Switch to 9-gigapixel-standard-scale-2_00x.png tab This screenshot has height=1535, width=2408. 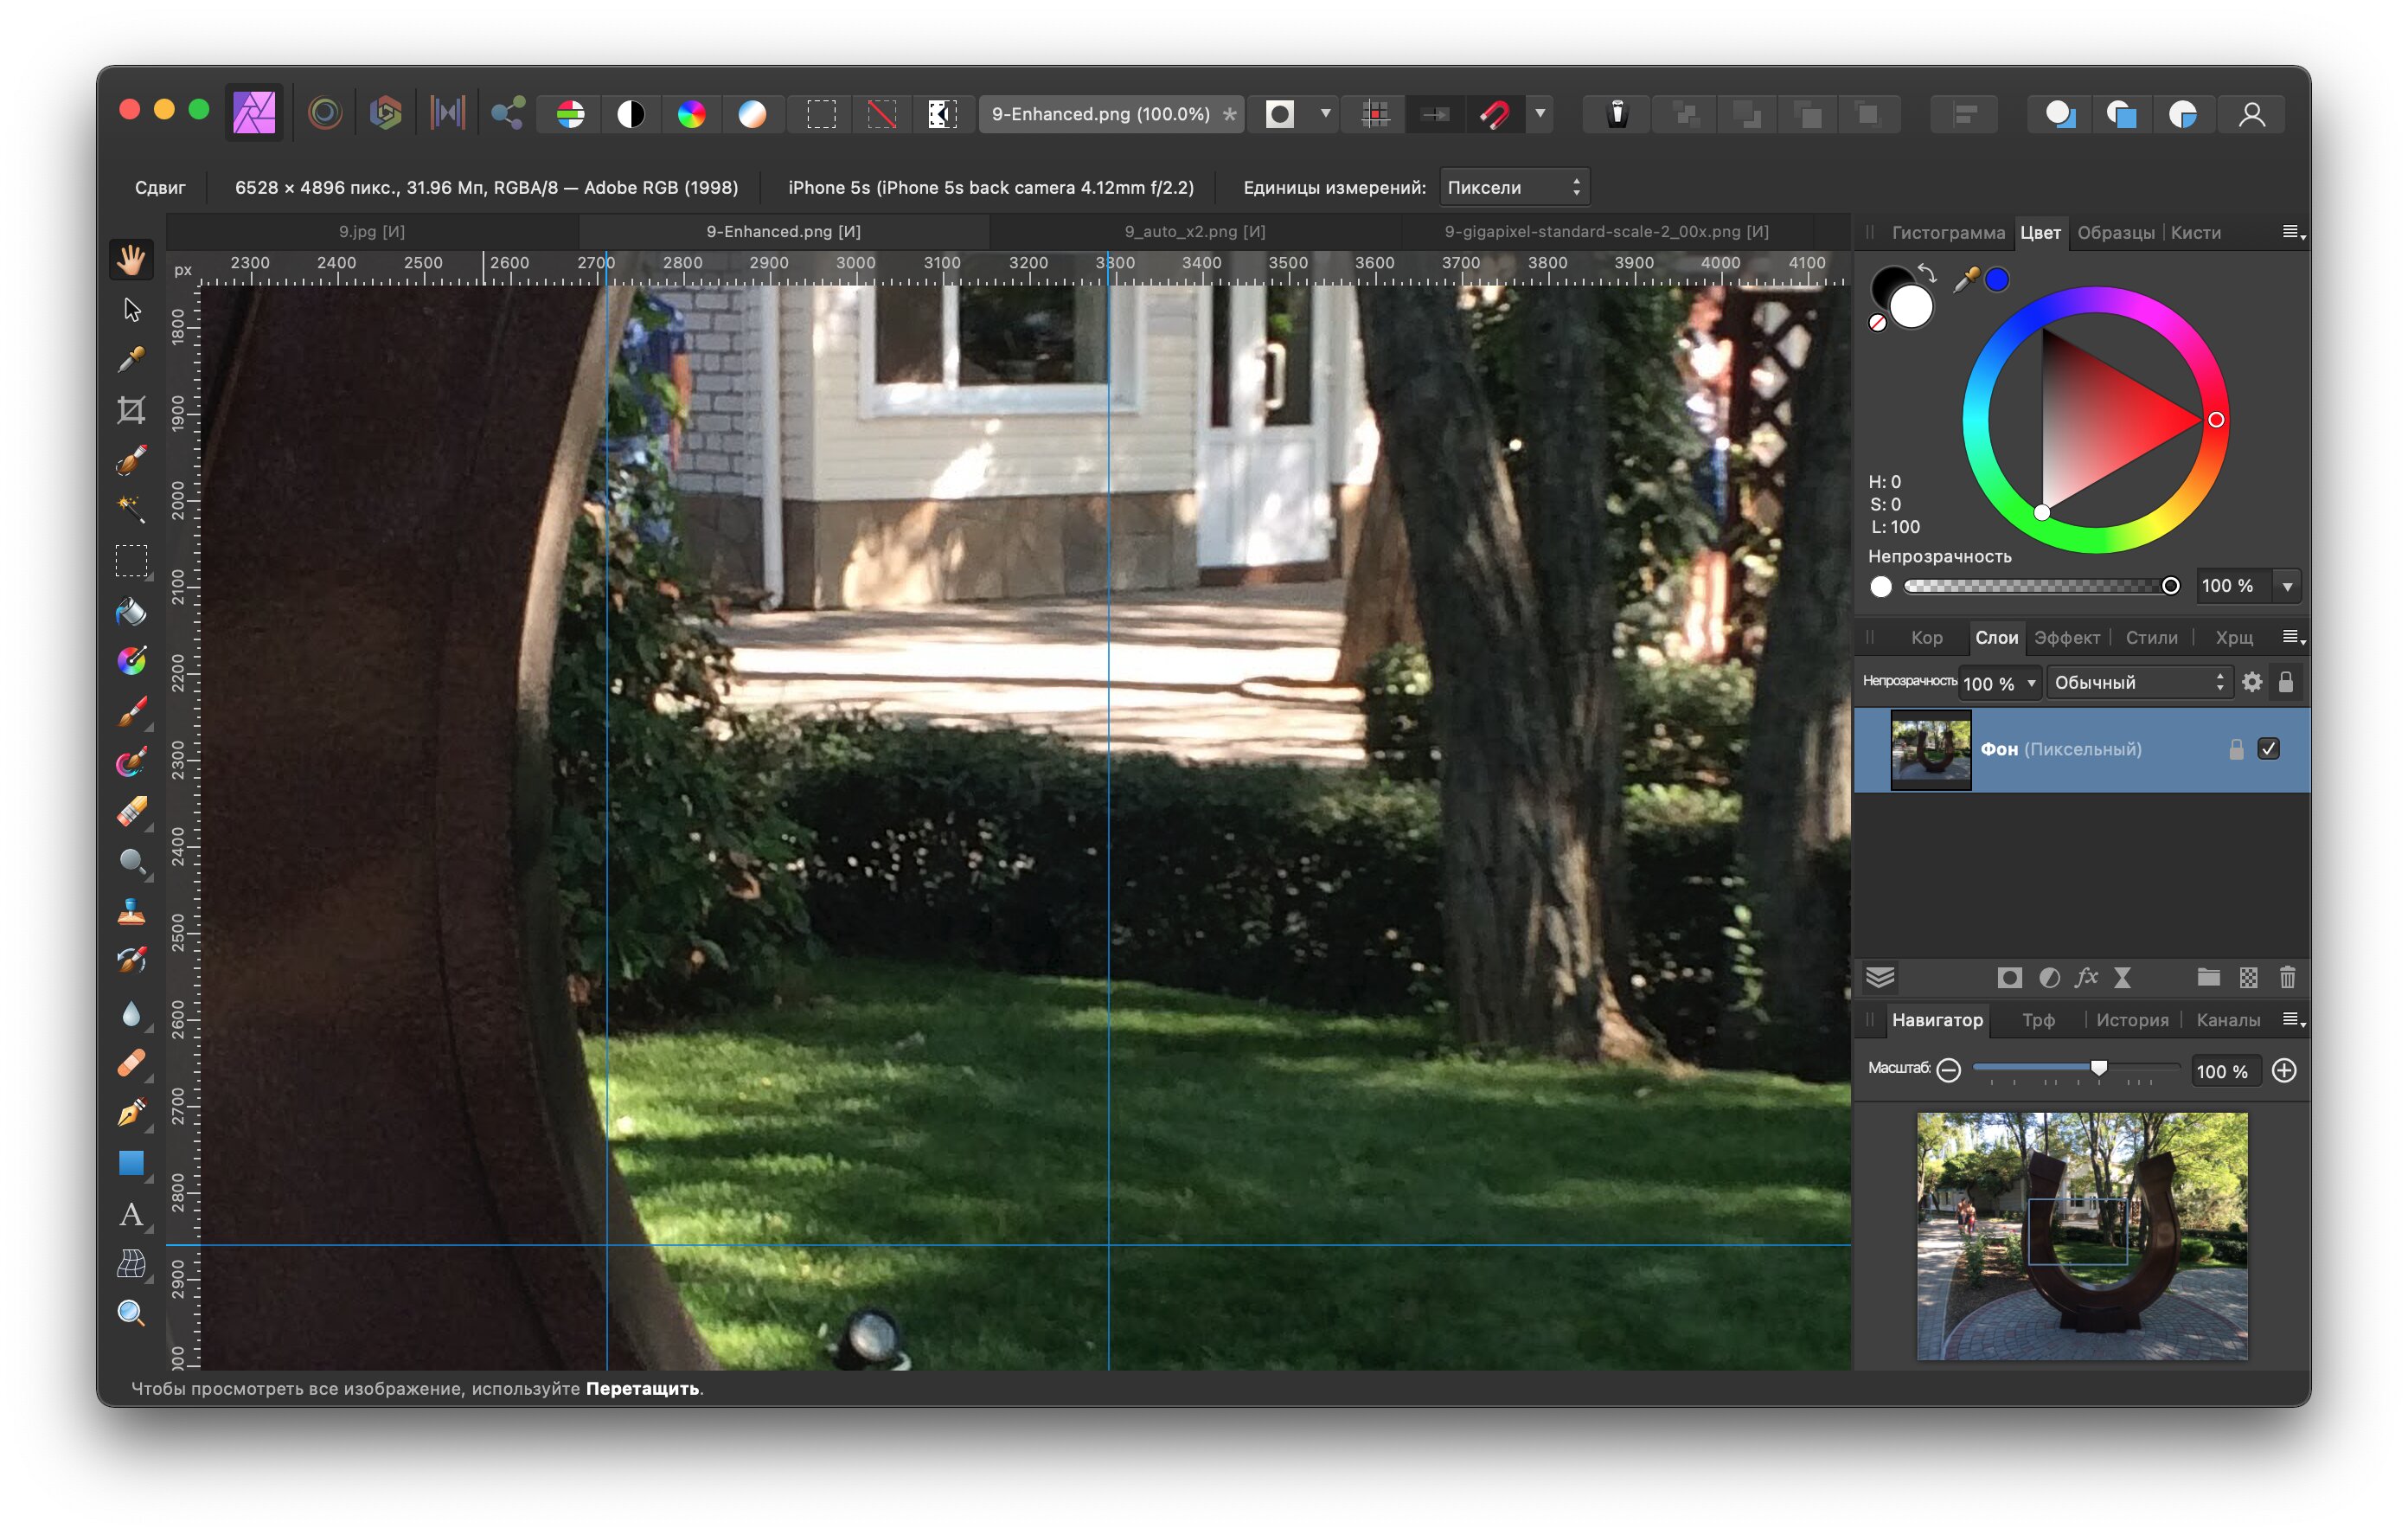point(1606,231)
